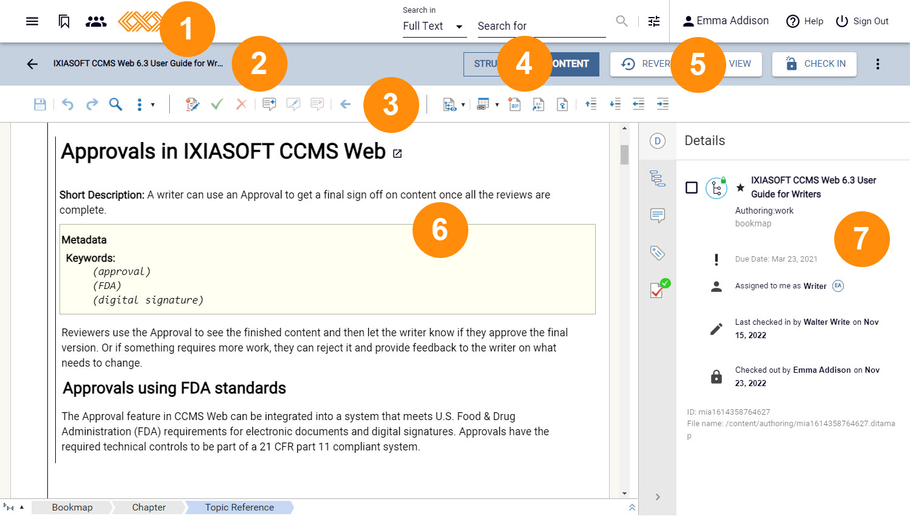Open the Details panel D icon
This screenshot has height=516, width=910.
pos(658,141)
